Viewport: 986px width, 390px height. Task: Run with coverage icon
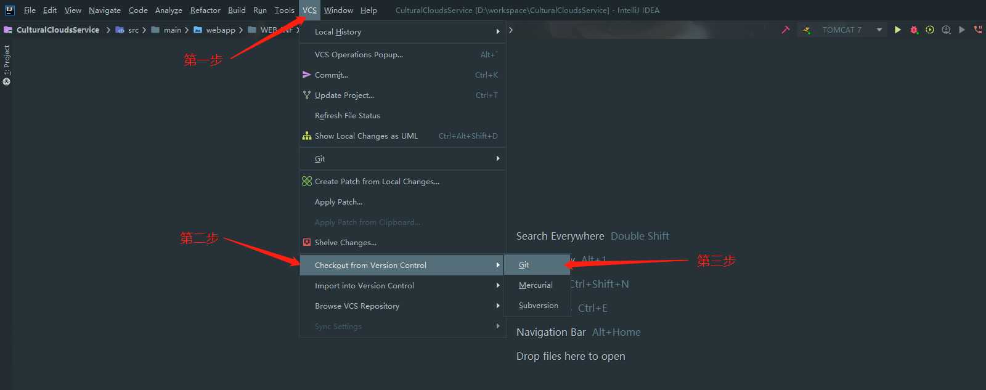930,30
